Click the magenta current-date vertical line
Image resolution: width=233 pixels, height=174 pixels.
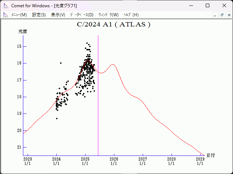tap(98, 95)
